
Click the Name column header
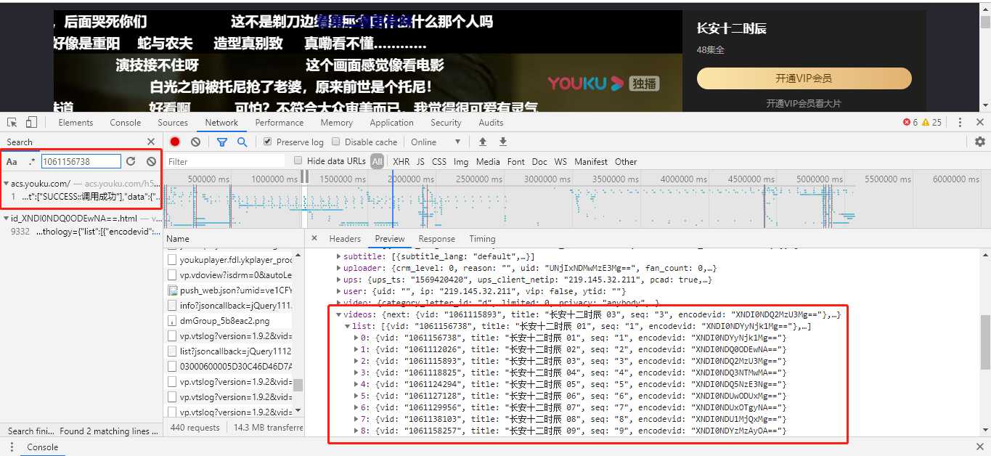point(178,238)
